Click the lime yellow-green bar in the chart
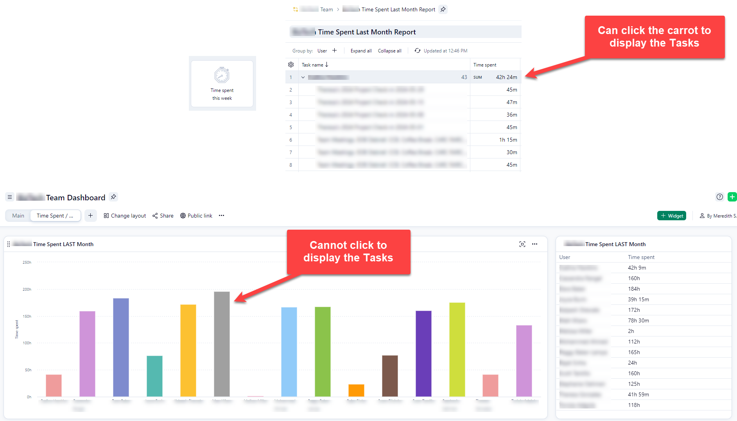The image size is (737, 421). coord(457,349)
